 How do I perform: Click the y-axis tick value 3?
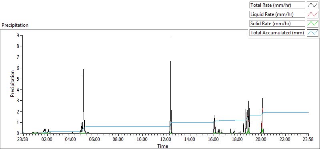18,101
